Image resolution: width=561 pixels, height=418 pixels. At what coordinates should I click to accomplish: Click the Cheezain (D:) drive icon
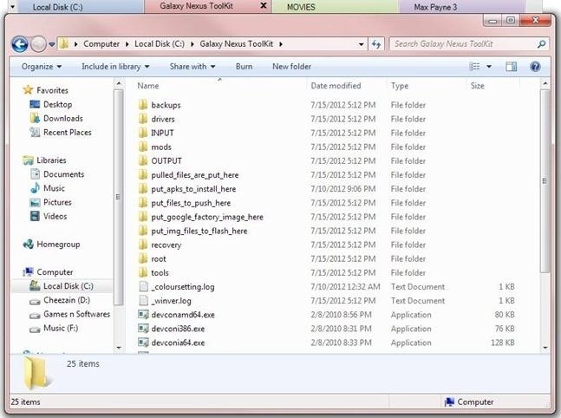click(35, 301)
